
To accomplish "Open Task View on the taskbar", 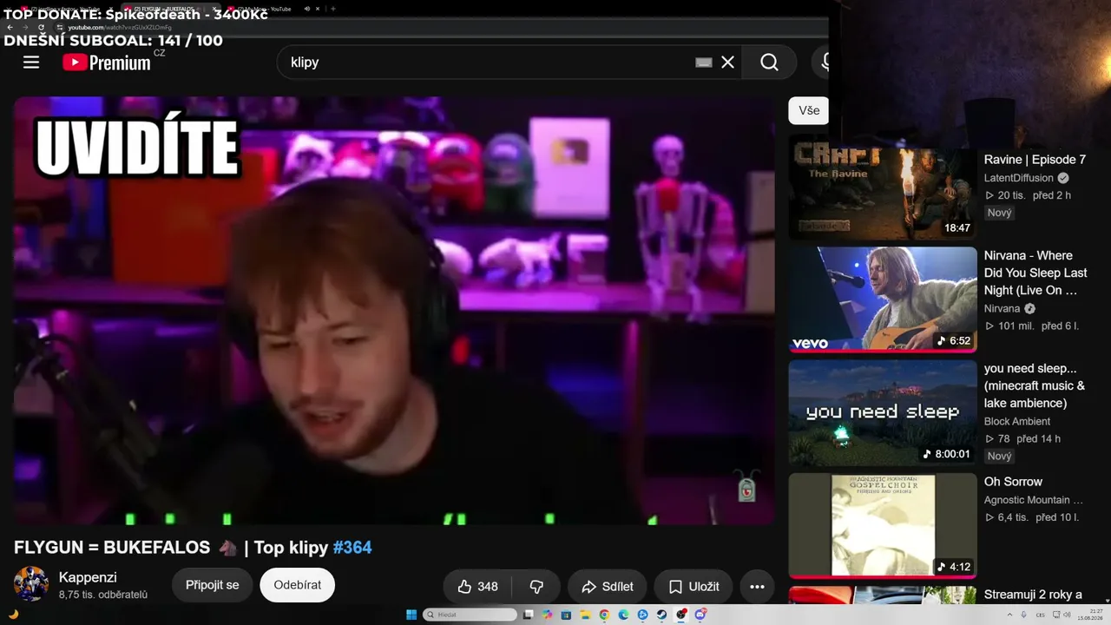I will pos(528,615).
